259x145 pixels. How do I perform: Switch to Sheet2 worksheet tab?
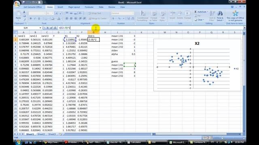[x=41, y=134]
